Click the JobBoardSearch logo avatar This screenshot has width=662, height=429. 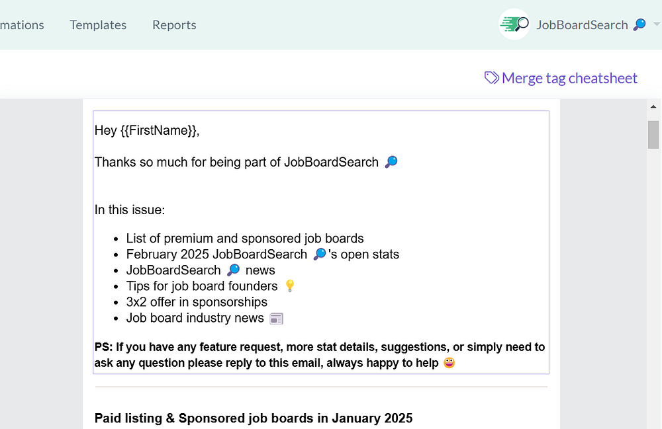[514, 24]
